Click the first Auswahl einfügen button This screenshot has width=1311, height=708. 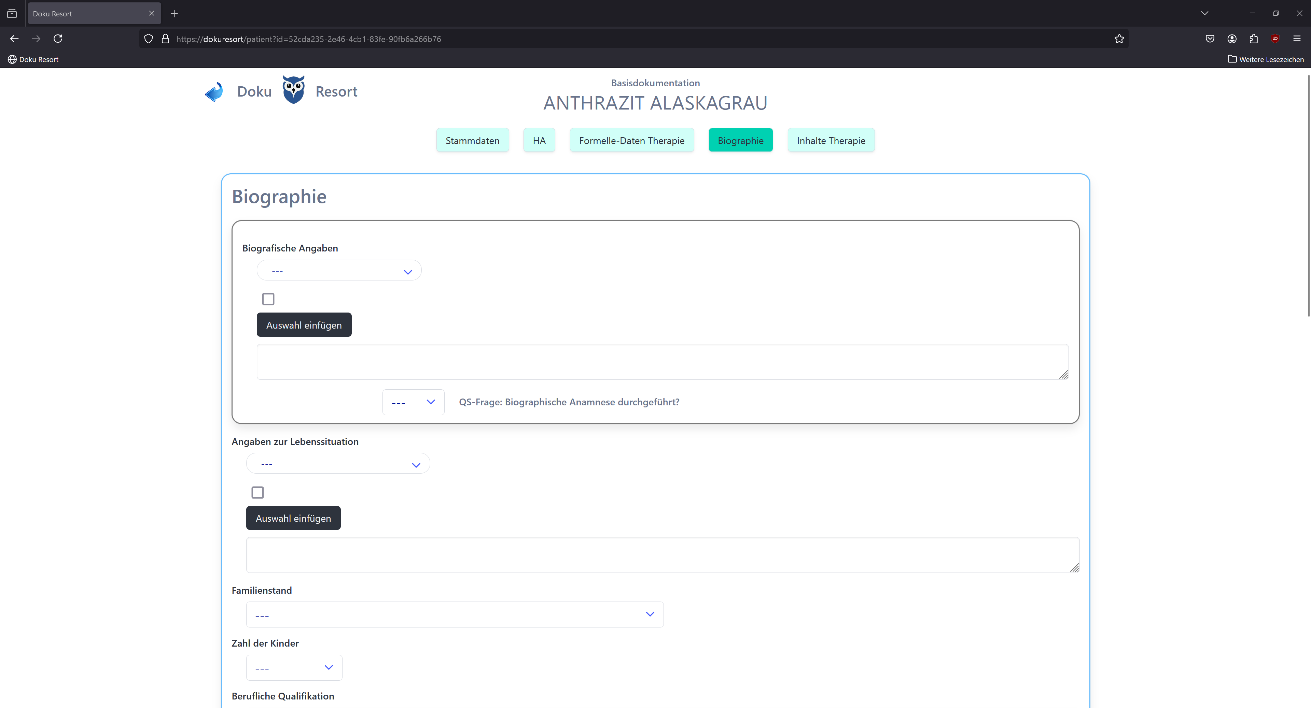click(x=304, y=325)
